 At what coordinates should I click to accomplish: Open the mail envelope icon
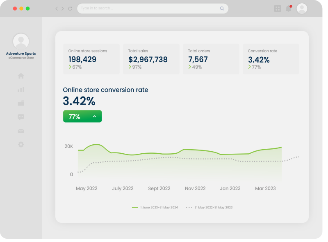[x=21, y=131]
